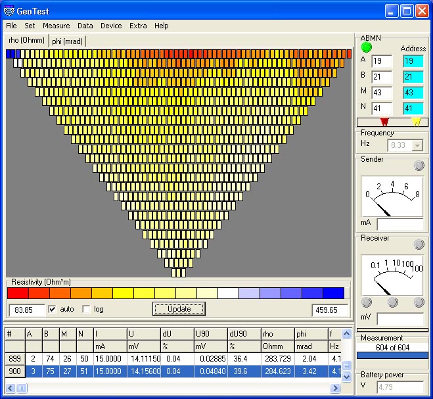Click the Receiver top indicator lamp
This screenshot has width=433, height=399.
[x=419, y=245]
